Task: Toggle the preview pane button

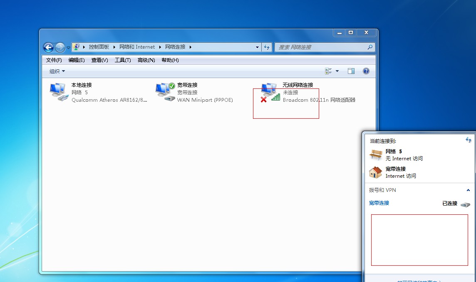Action: point(351,71)
